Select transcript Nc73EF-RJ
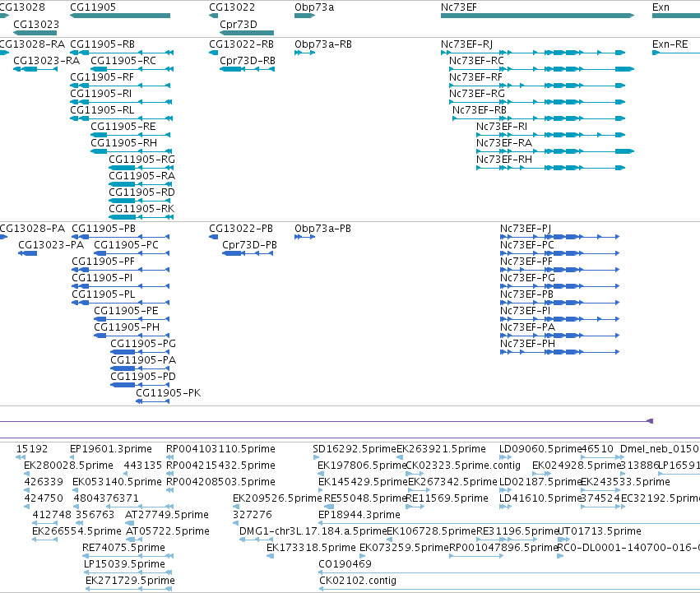 point(533,53)
